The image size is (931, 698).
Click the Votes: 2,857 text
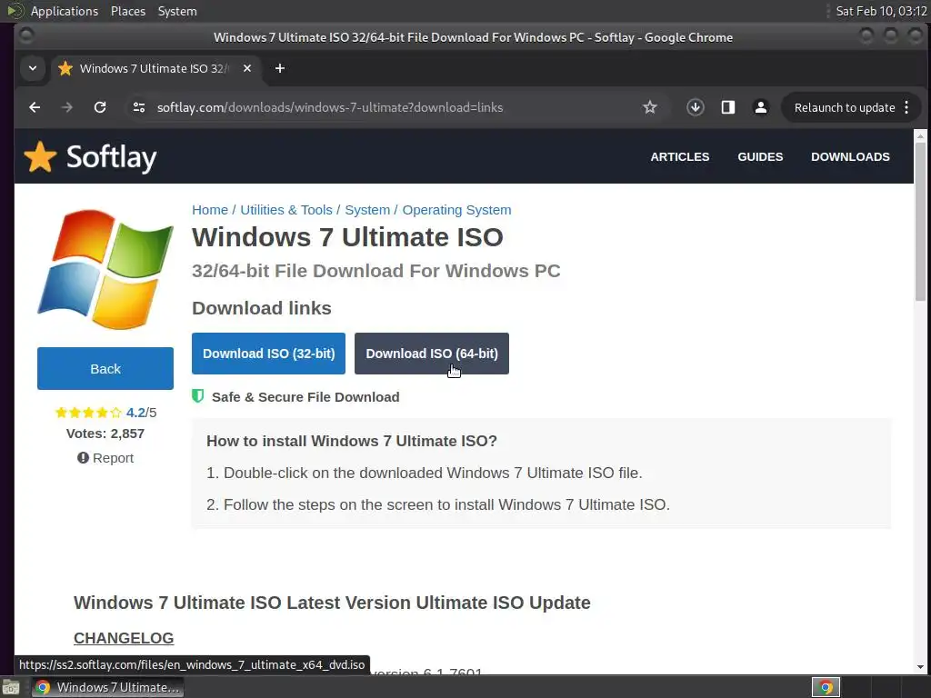pos(105,434)
